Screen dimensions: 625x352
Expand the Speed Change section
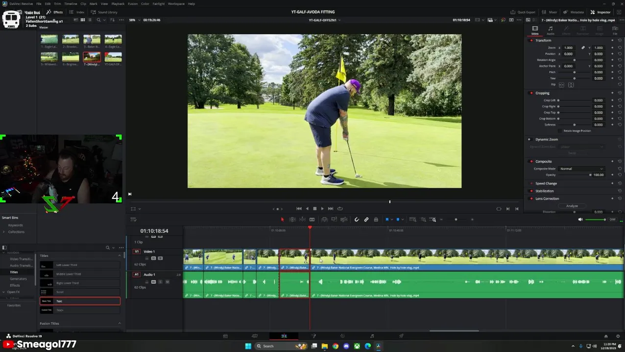(546, 183)
